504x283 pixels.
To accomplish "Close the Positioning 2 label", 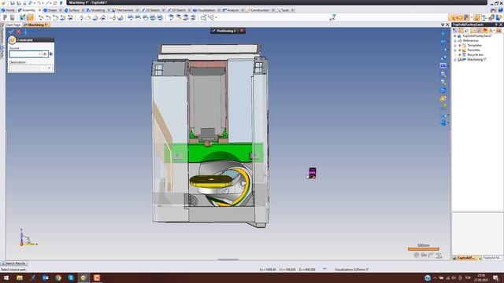I will (x=242, y=31).
